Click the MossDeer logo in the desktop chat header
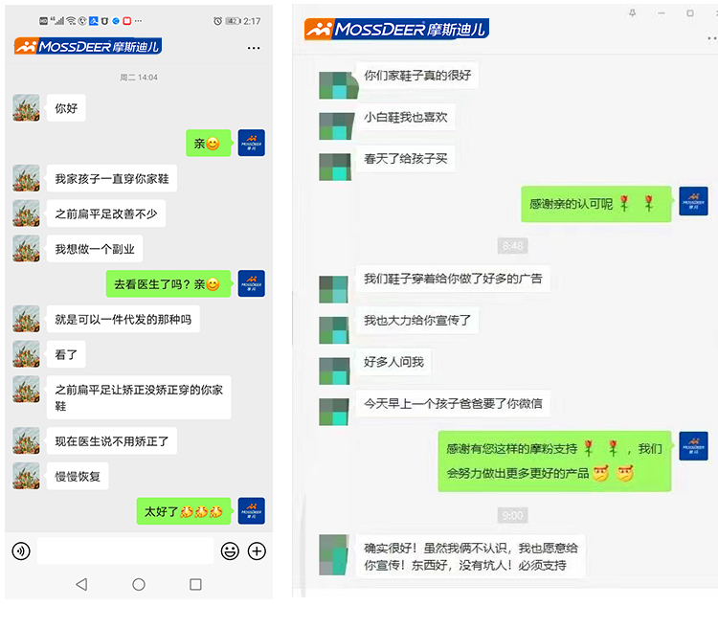This screenshot has width=718, height=629. [396, 29]
